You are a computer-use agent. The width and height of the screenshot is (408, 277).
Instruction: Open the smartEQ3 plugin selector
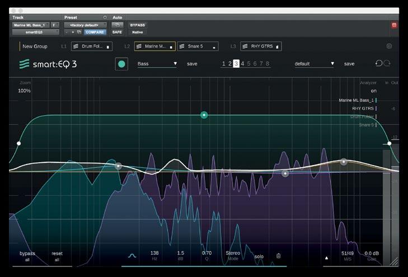(x=36, y=32)
